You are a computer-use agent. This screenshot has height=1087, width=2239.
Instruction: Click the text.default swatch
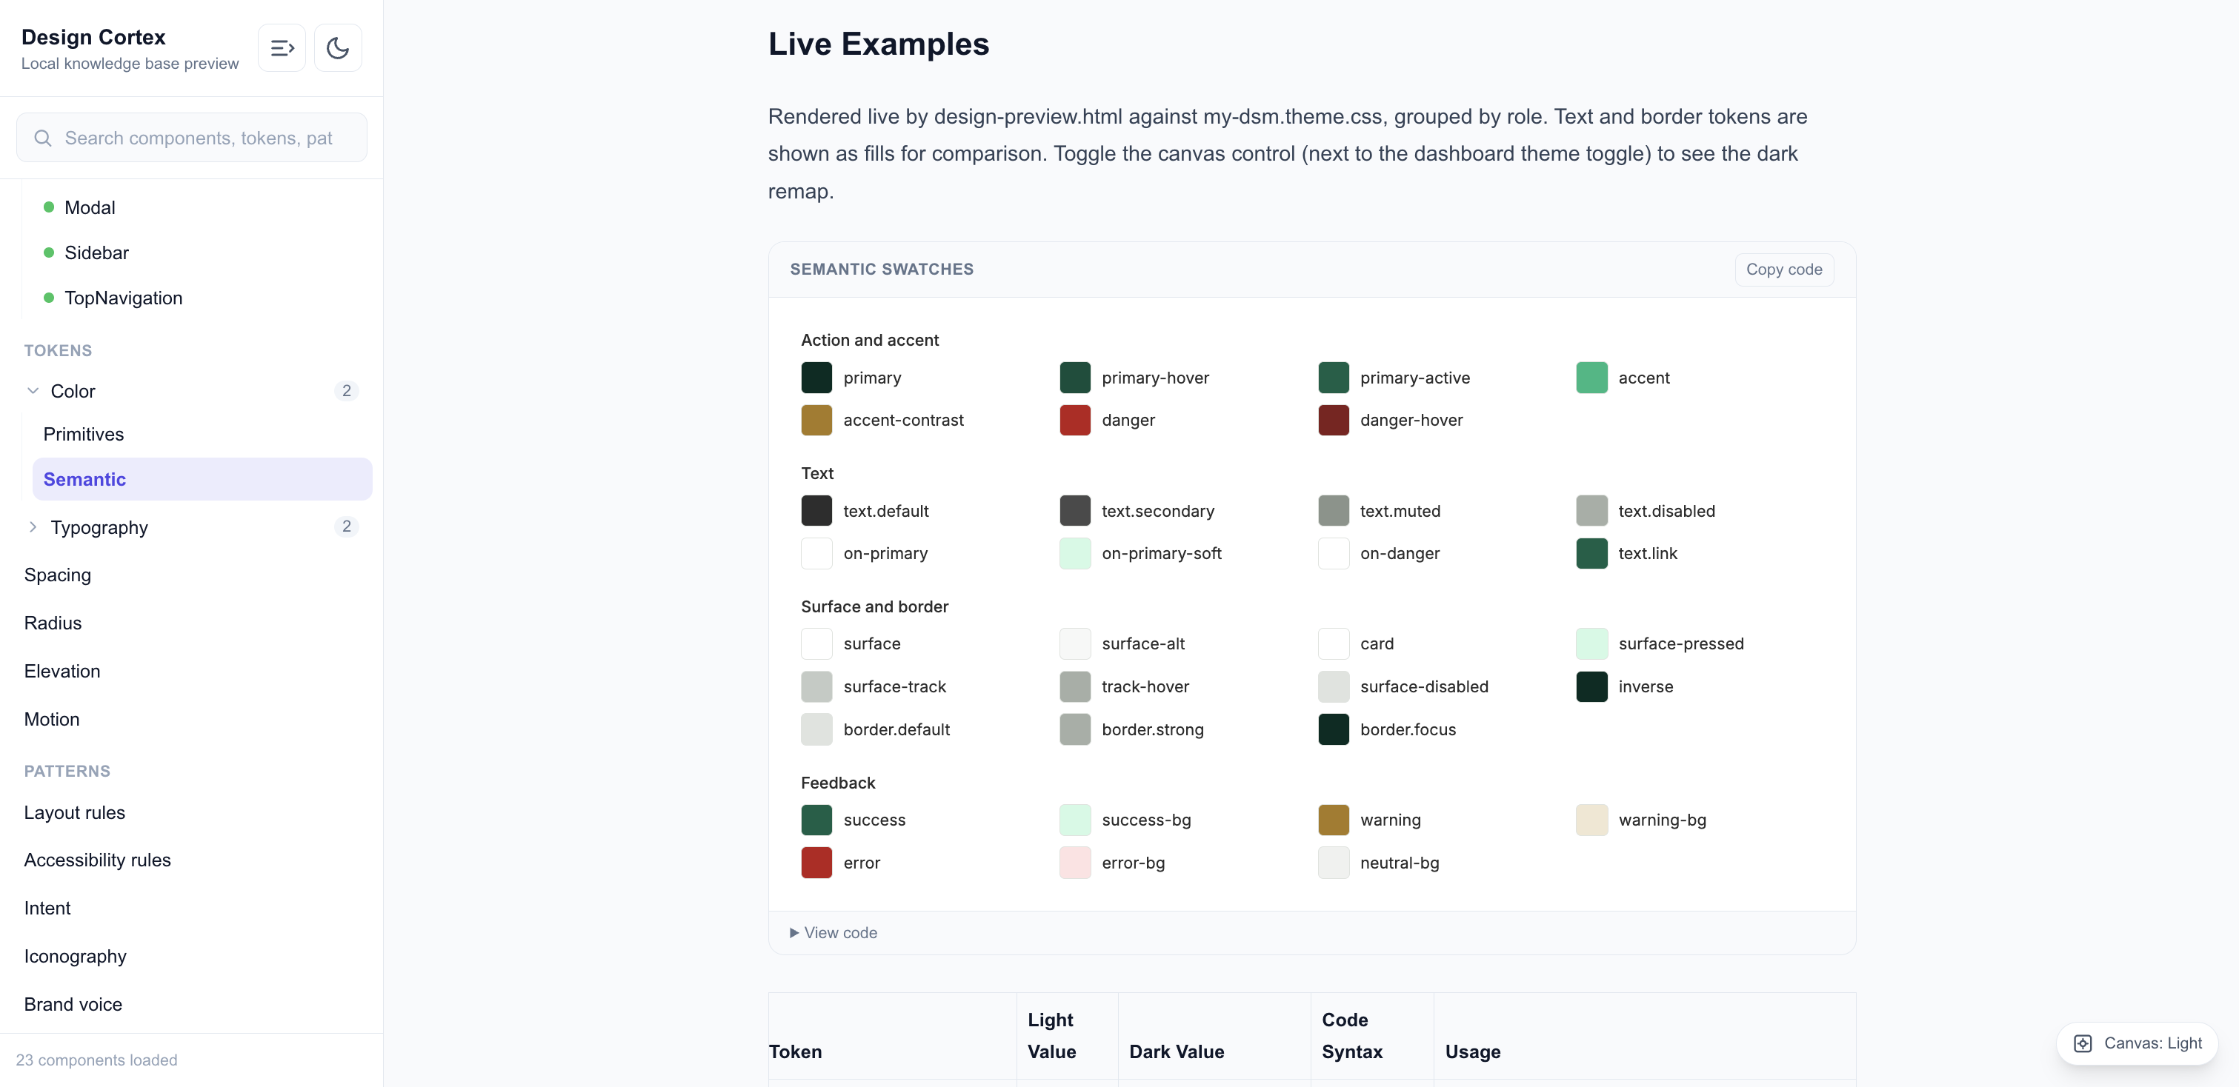click(816, 511)
